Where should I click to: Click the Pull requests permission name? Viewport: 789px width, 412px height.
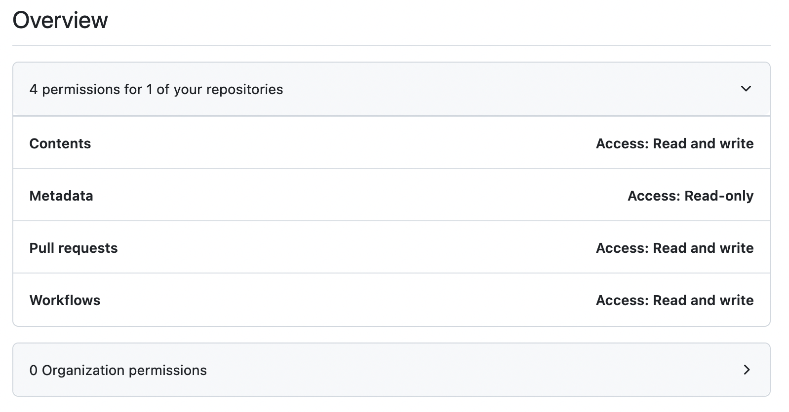click(x=74, y=248)
